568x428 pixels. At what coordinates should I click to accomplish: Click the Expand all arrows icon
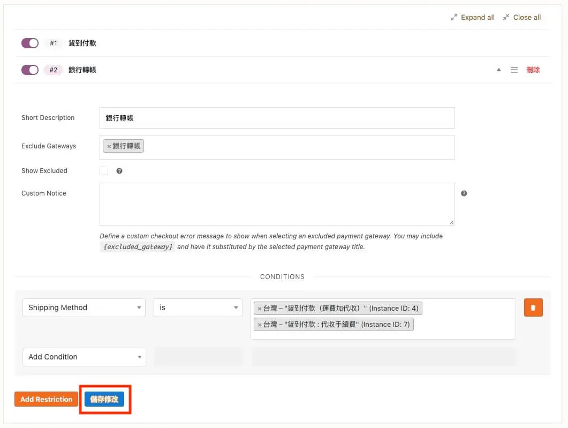[x=453, y=17]
